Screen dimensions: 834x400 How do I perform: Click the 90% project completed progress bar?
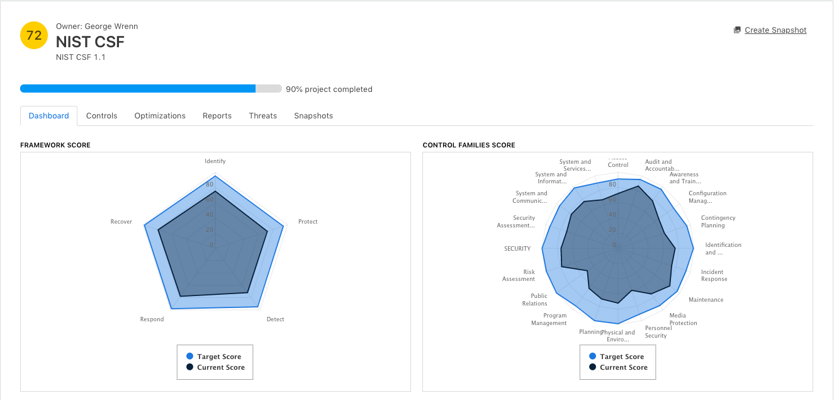click(151, 89)
